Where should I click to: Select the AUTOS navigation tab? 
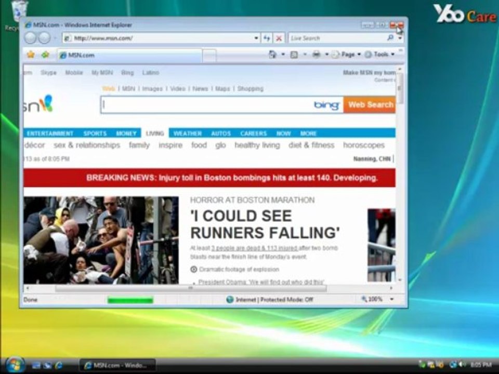coord(221,133)
